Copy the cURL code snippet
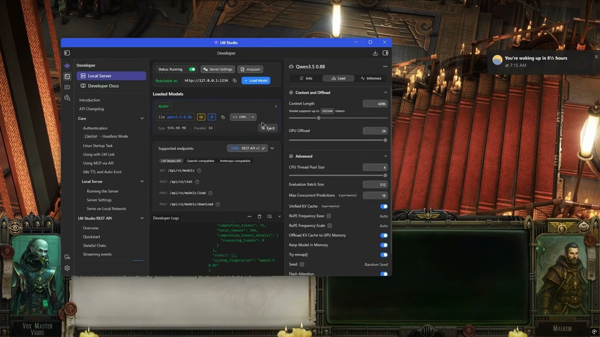Image resolution: width=600 pixels, height=337 pixels. click(x=240, y=117)
